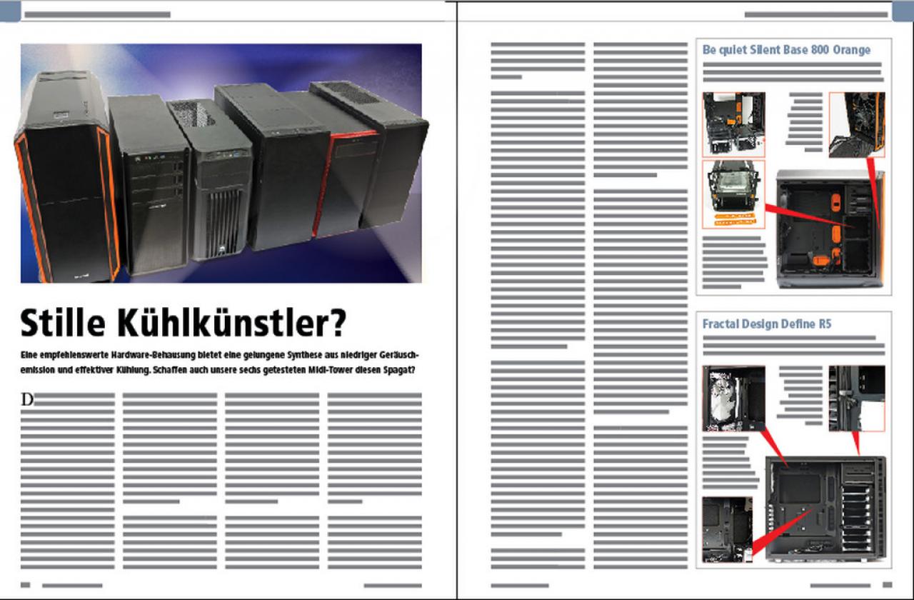Select the grey page-number square on the right page footer
914x600 pixels.
coord(888,585)
